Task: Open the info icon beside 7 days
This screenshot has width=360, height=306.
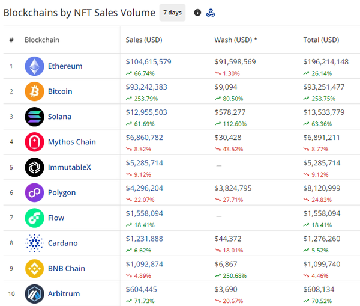Action: (x=197, y=13)
